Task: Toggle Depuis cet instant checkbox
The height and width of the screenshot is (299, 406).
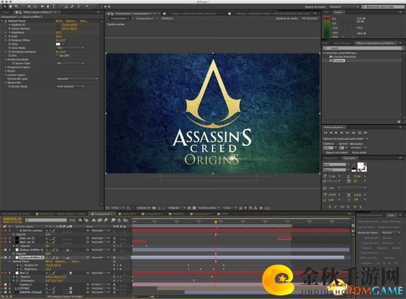Action: 324,152
